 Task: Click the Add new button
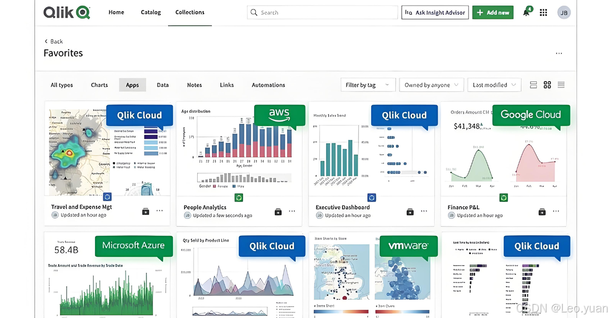[x=493, y=13]
